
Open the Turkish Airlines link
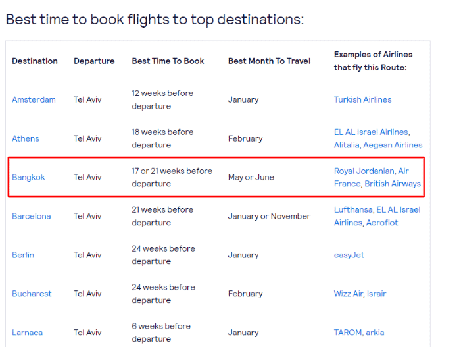[362, 100]
